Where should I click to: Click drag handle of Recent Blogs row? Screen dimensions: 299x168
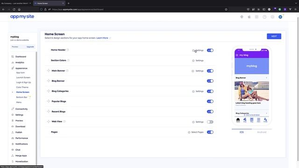49,112
